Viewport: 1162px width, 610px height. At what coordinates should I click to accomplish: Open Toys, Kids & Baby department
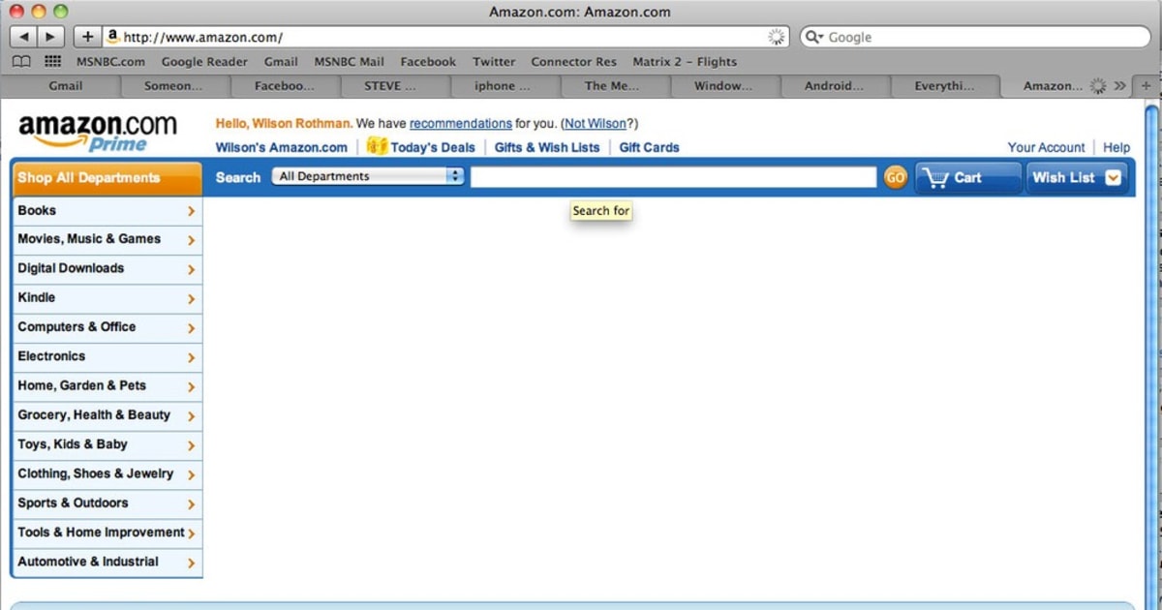107,444
